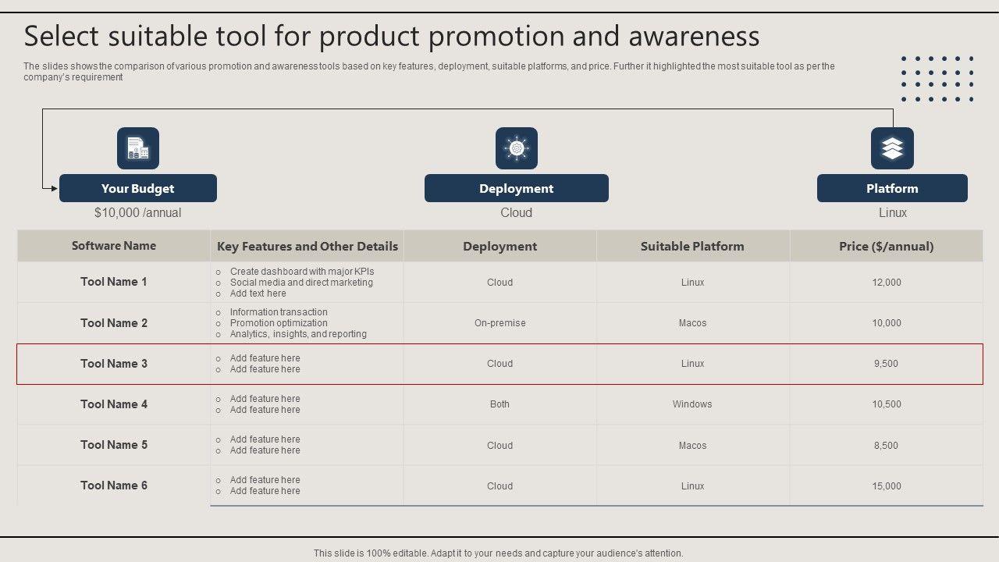Click the platform stacked layers icon

(x=892, y=148)
